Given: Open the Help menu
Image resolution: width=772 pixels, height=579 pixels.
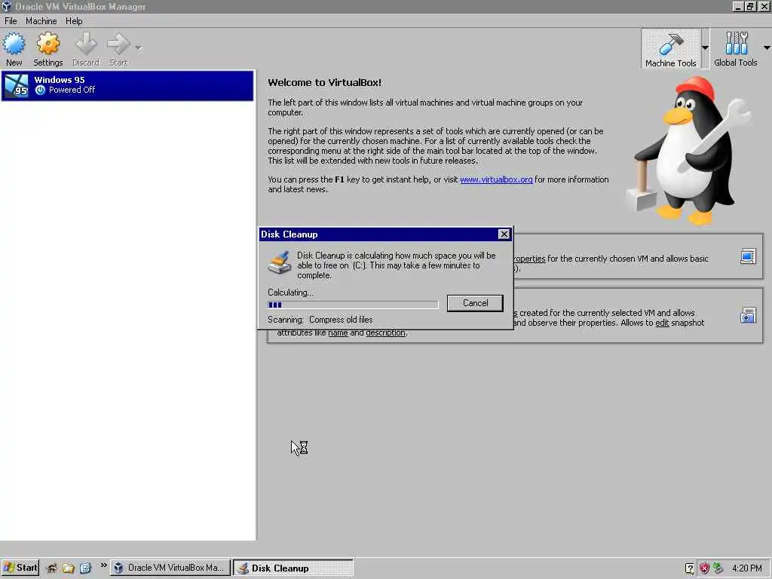Looking at the screenshot, I should coord(74,20).
